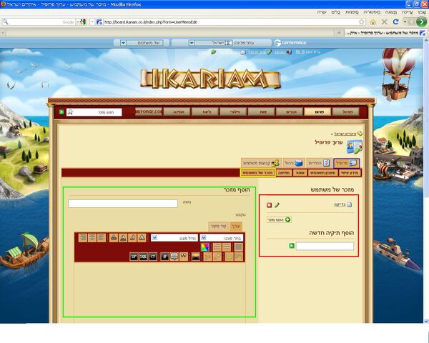Insert a bulleted list in editor
429x343 pixels.
(227, 247)
